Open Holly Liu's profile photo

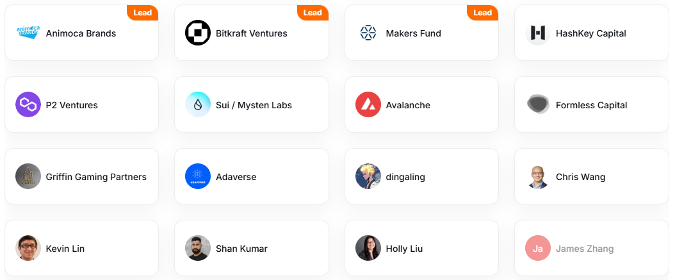(x=368, y=248)
